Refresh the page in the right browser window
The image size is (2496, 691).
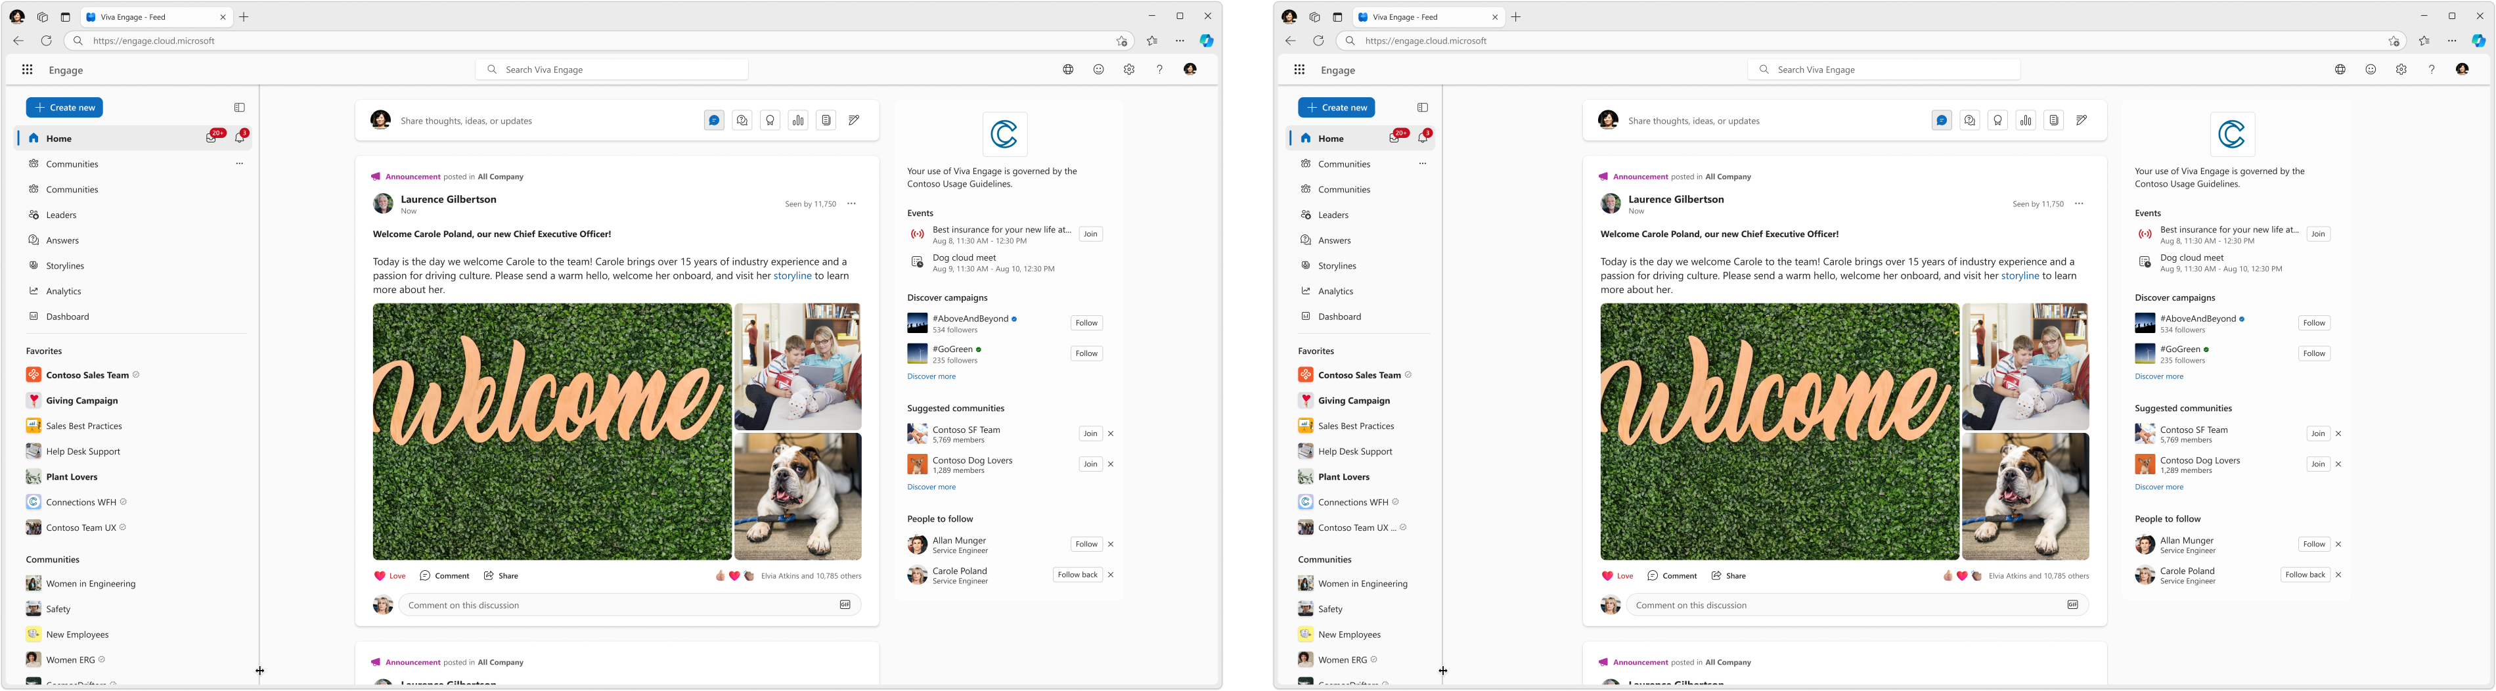(x=1318, y=41)
